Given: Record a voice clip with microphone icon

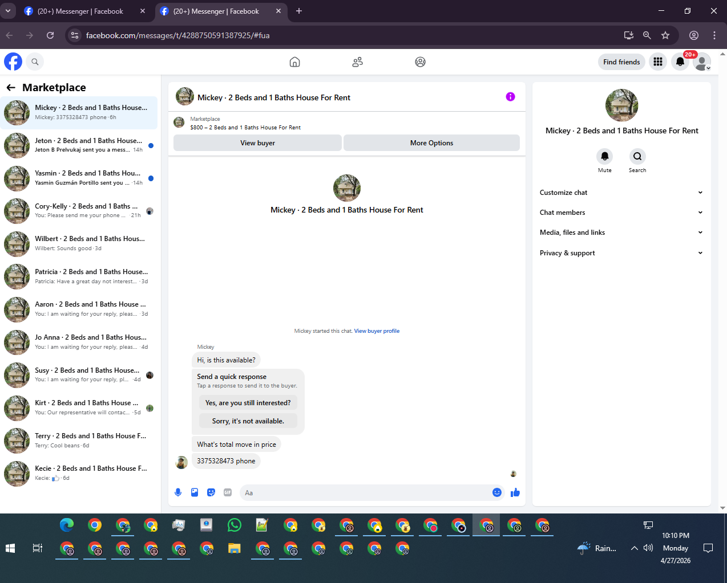Looking at the screenshot, I should point(178,492).
